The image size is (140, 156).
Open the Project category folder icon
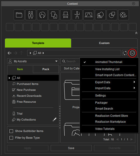pos(19,15)
